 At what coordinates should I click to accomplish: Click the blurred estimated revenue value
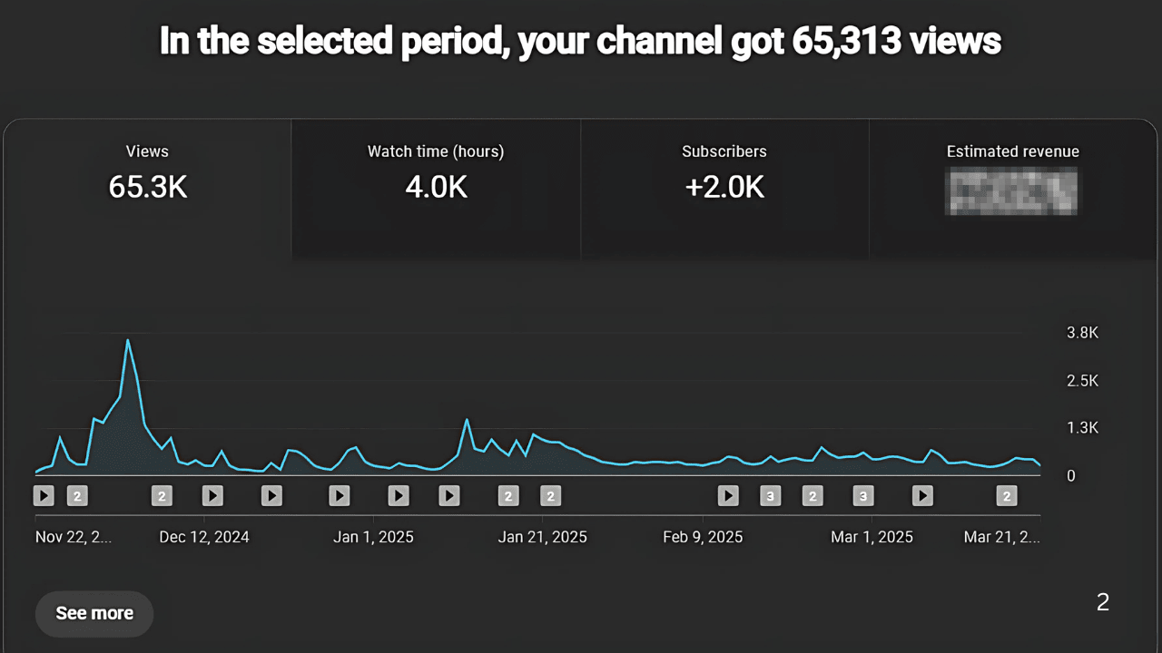(1012, 189)
